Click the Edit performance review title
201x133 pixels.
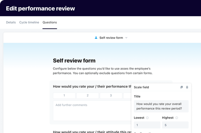40,8
